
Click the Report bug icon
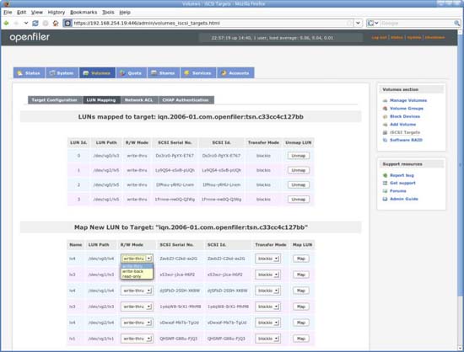point(385,175)
